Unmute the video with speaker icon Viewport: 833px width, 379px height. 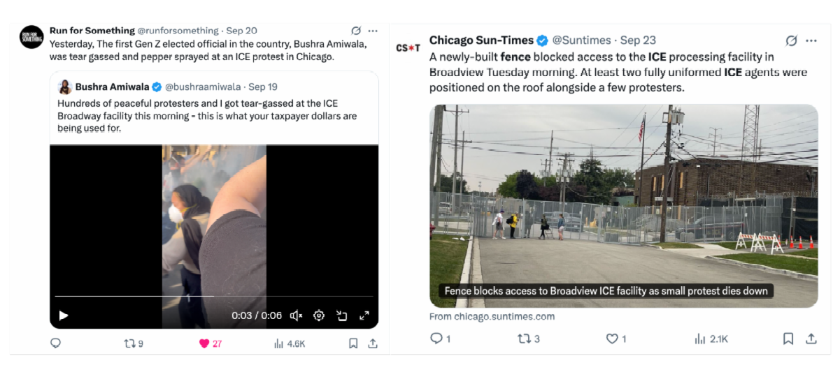tap(296, 315)
